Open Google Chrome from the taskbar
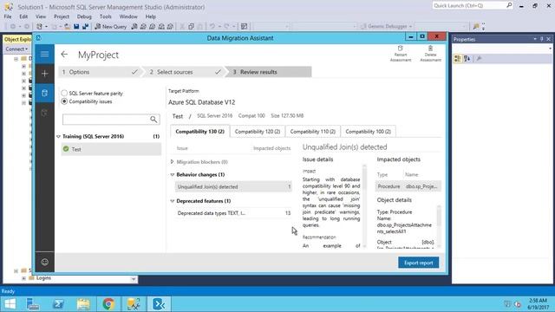The width and height of the screenshot is (555, 312). pos(108,304)
